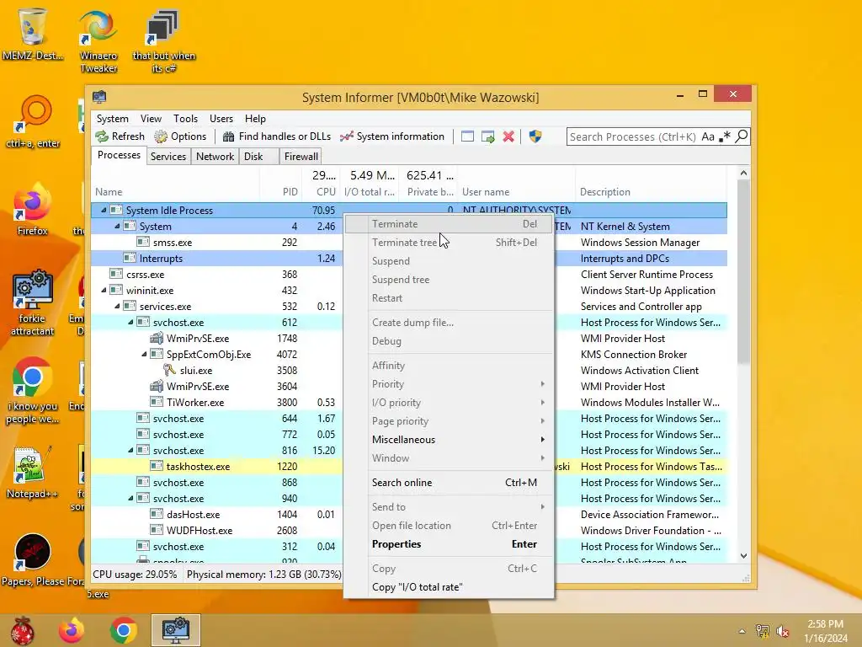Select the Interrupts row
Image resolution: width=862 pixels, height=647 pixels.
[408, 259]
